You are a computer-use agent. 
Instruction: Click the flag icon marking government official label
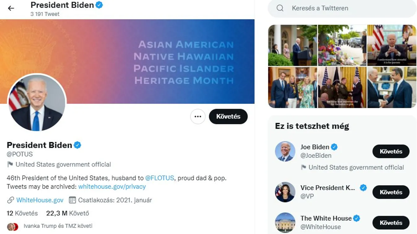click(10, 164)
